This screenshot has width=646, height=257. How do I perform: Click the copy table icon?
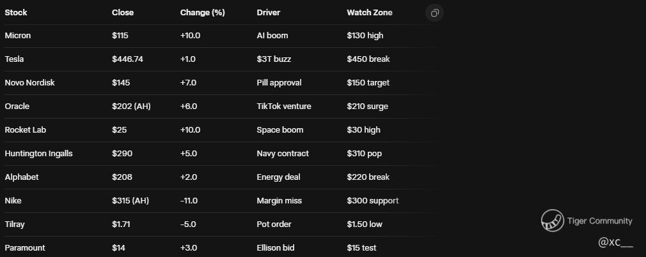pyautogui.click(x=435, y=13)
